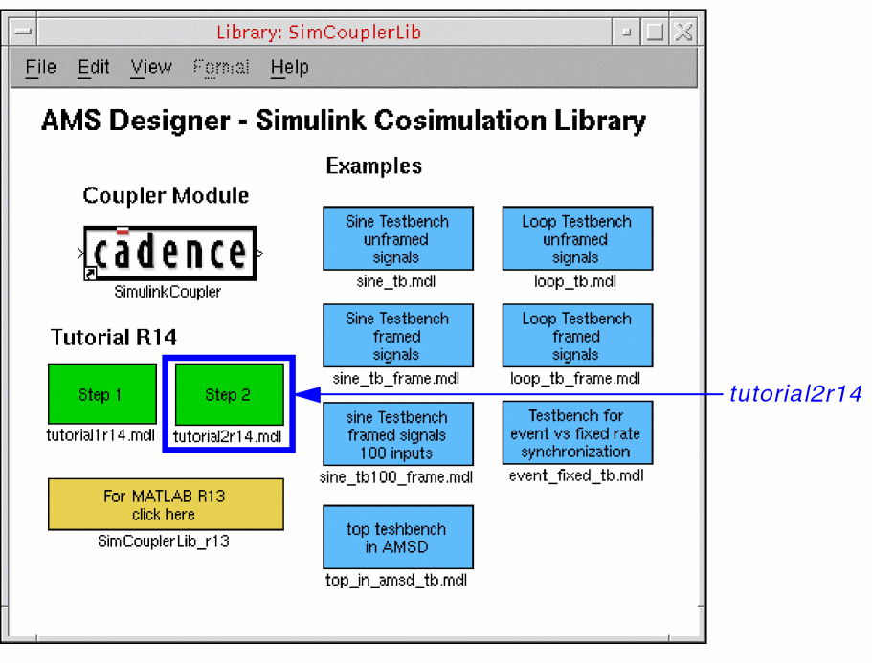Click the link arrow badge on the Cadence block
Viewport: 872px width, 663px height.
[x=90, y=274]
